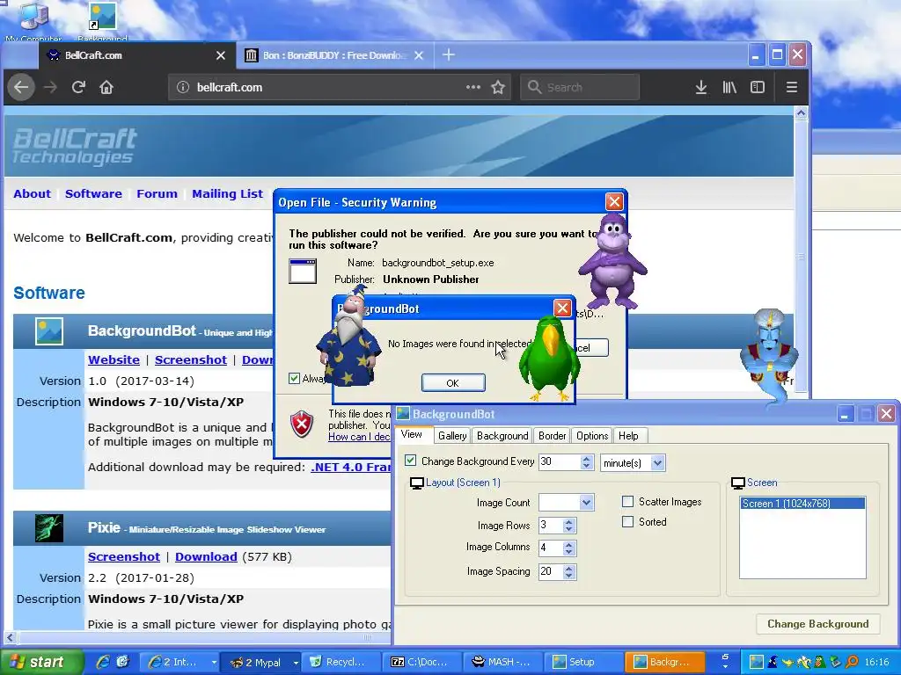The height and width of the screenshot is (675, 901).
Task: Toggle Change Background Every checkbox
Action: point(410,461)
